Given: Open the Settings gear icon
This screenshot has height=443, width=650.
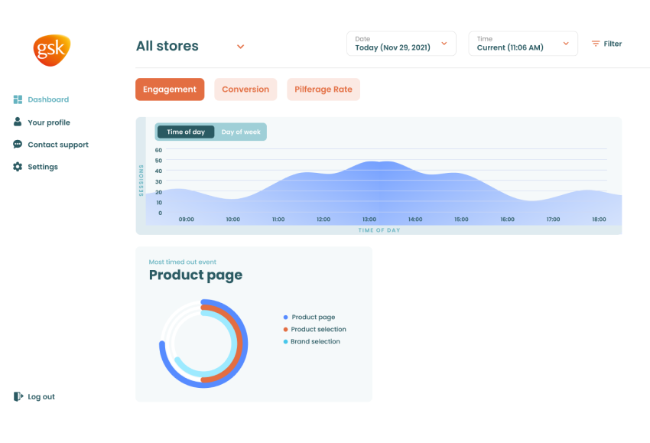Looking at the screenshot, I should click(18, 167).
